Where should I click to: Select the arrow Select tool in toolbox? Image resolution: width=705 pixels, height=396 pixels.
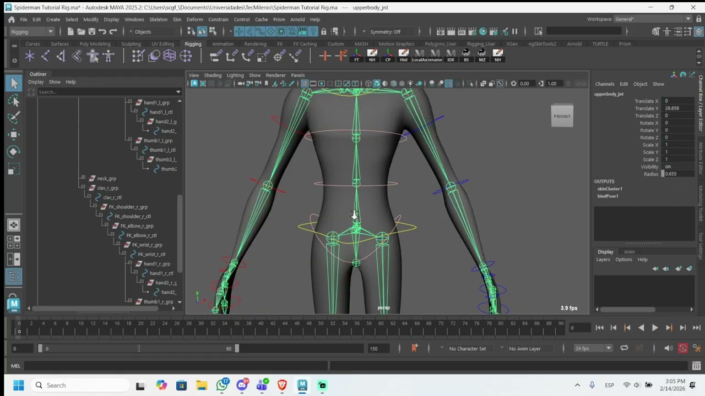tap(14, 83)
